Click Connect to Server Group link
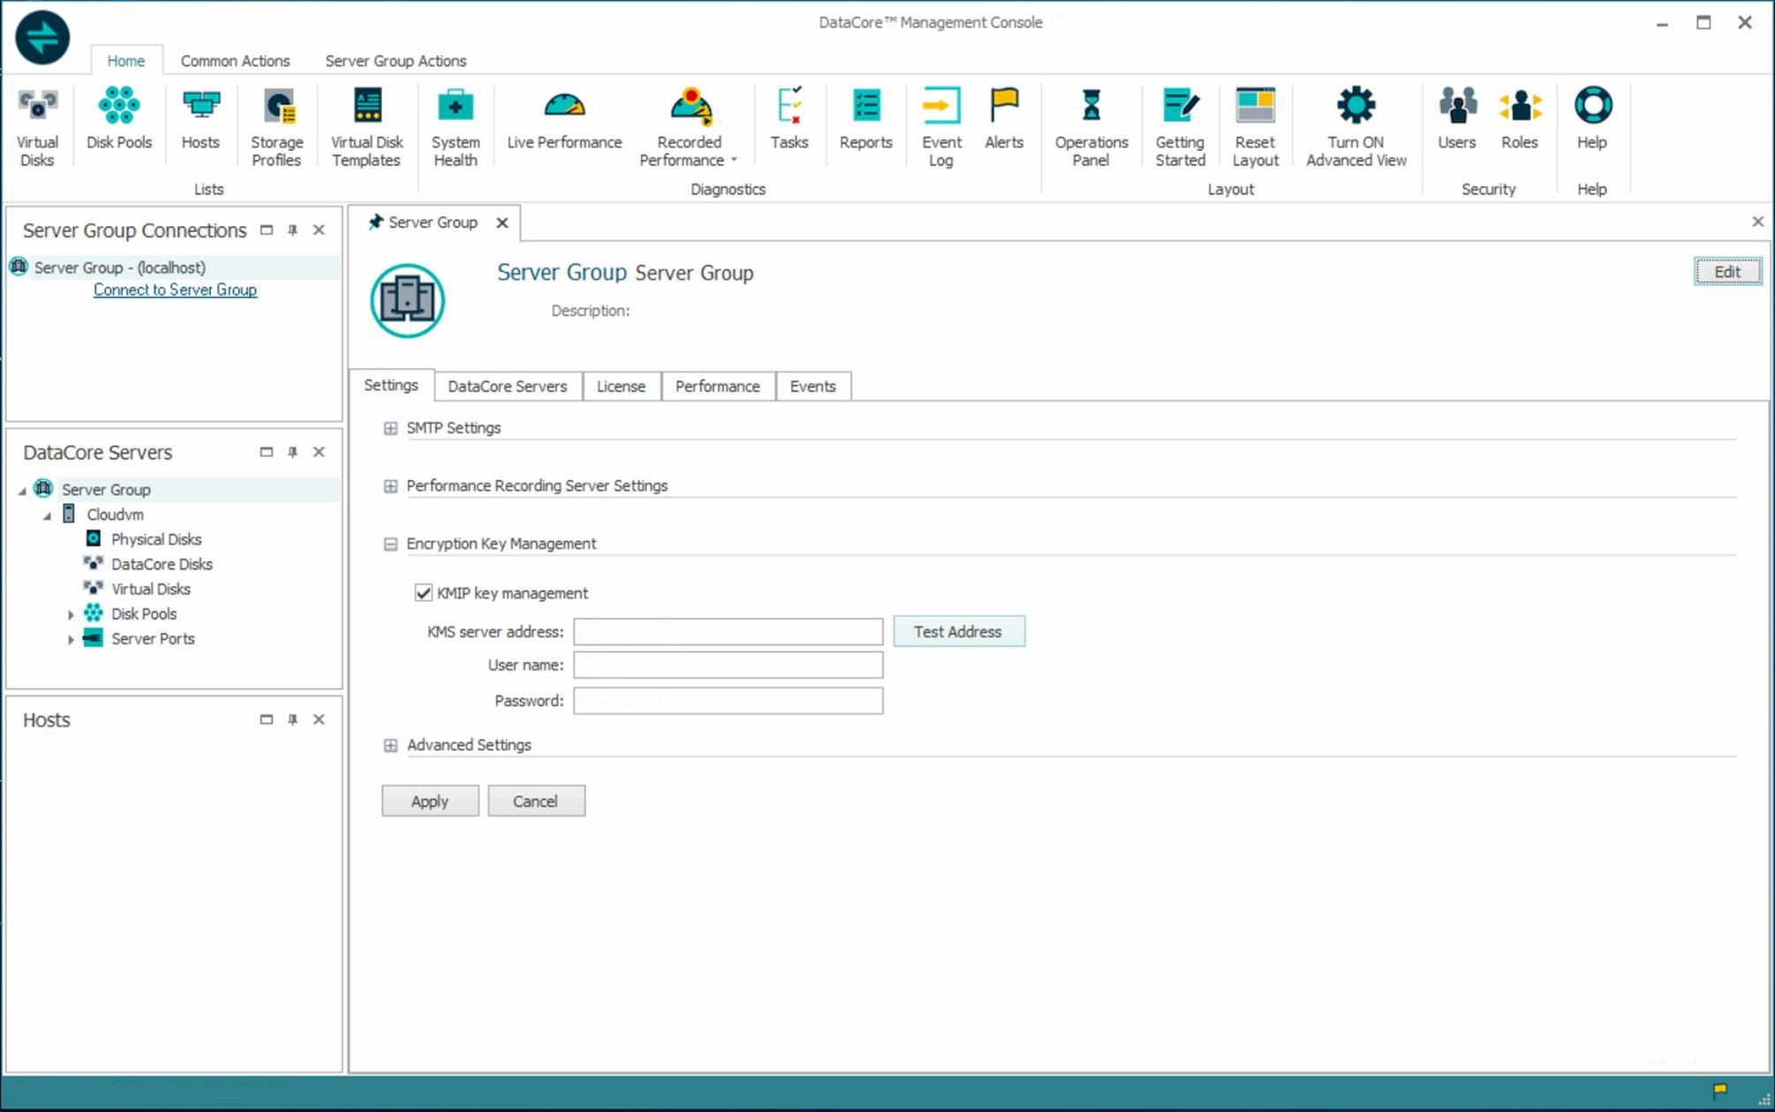 click(x=175, y=290)
